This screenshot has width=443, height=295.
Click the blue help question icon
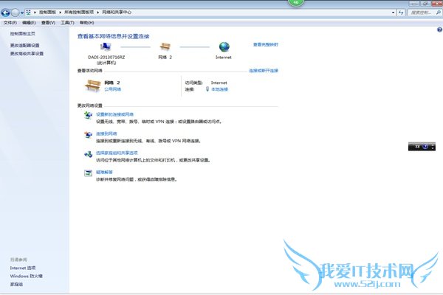click(439, 29)
